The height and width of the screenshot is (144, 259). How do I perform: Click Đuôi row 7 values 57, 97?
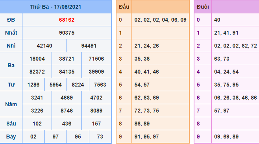(x=222, y=111)
